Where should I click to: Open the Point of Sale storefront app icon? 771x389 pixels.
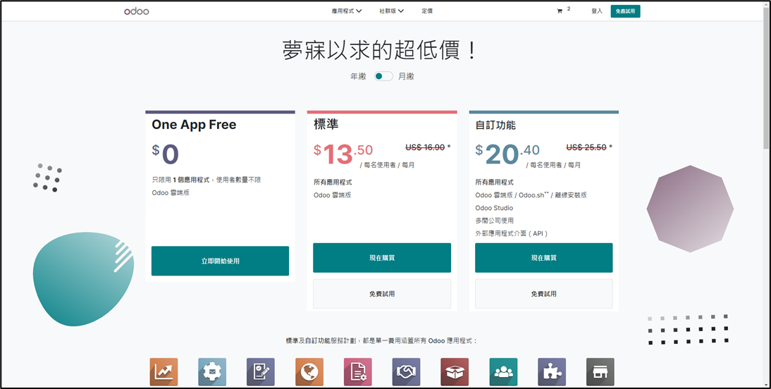[600, 372]
